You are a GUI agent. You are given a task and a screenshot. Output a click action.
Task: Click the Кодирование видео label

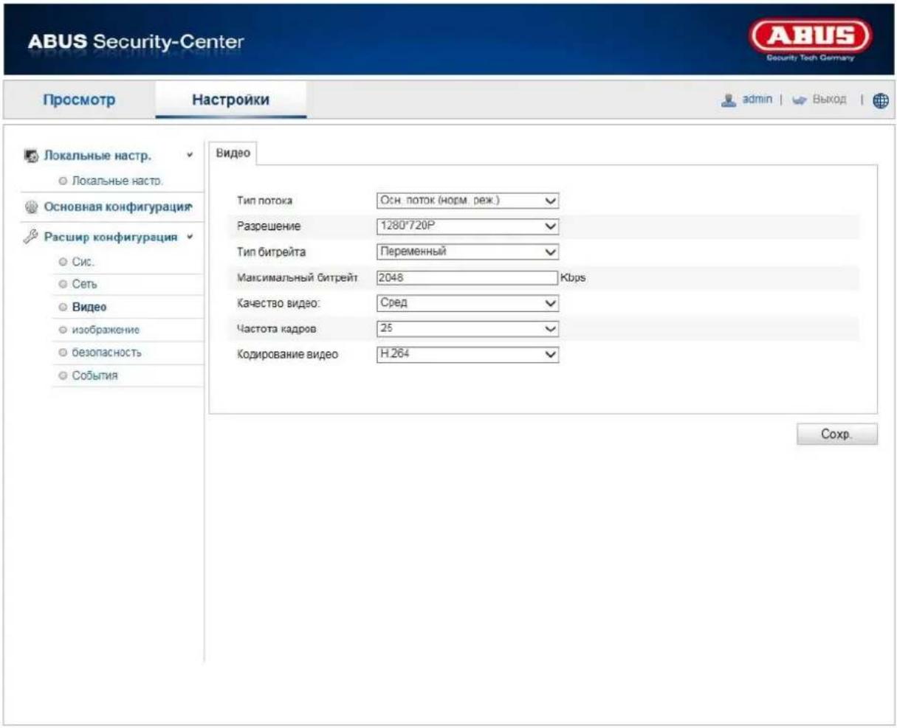pyautogui.click(x=287, y=355)
